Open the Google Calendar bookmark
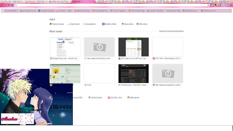The height and width of the screenshot is (131, 233). coord(46,11)
